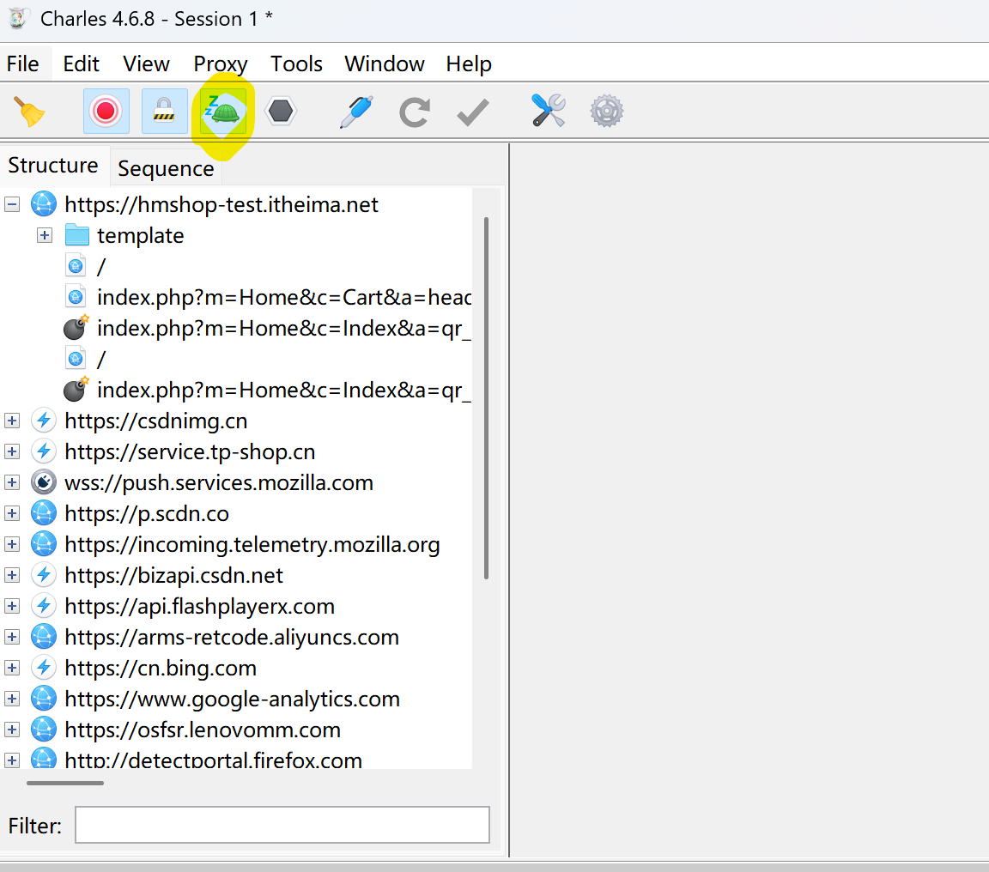
Task: Open the File menu
Action: [22, 64]
